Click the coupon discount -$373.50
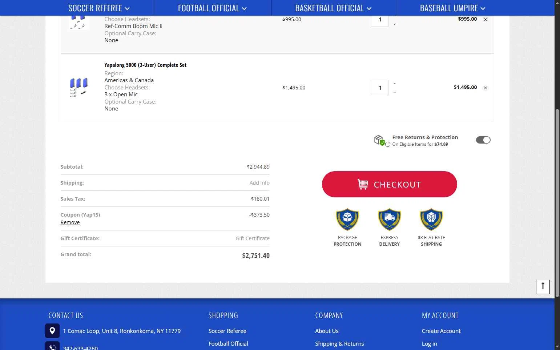The width and height of the screenshot is (560, 350). (259, 215)
